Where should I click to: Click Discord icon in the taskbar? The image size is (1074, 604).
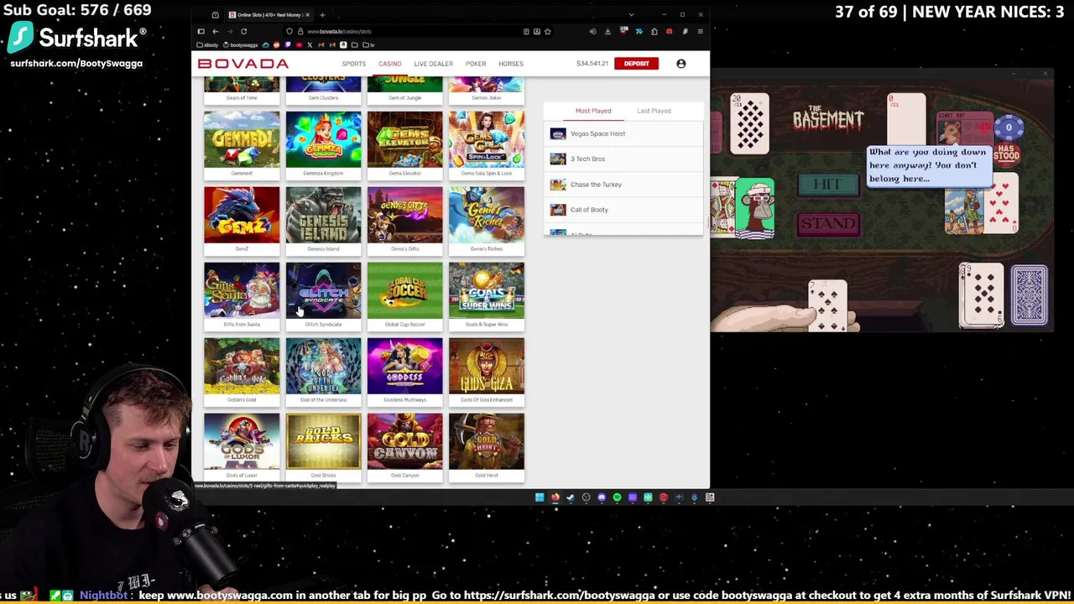pos(602,497)
